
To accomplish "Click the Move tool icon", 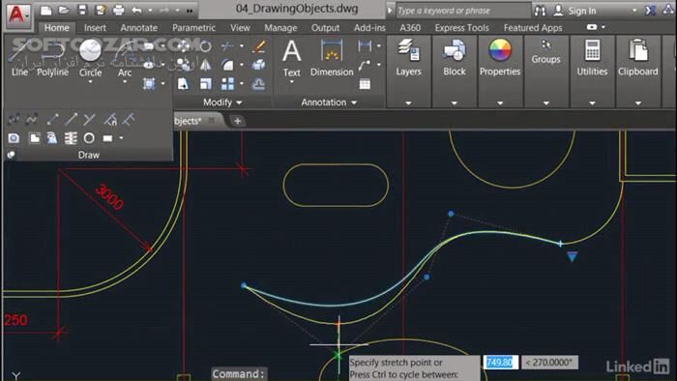I will click(x=183, y=45).
